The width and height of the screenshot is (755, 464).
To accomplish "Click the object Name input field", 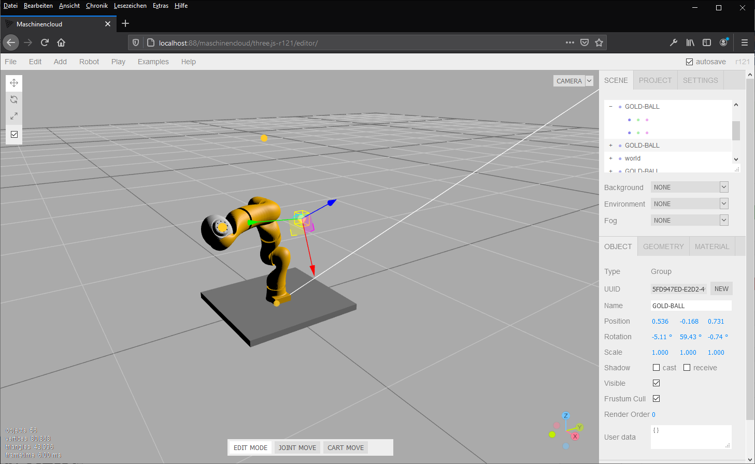I will click(x=691, y=306).
